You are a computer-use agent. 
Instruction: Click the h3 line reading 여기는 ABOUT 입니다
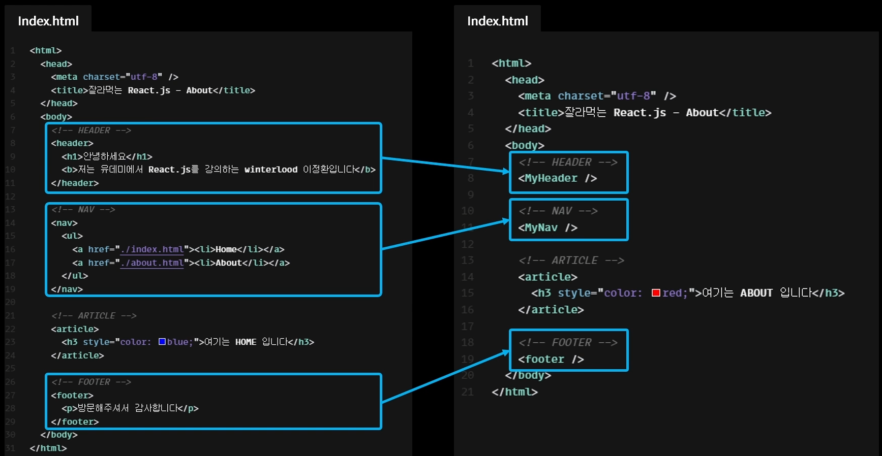(688, 292)
